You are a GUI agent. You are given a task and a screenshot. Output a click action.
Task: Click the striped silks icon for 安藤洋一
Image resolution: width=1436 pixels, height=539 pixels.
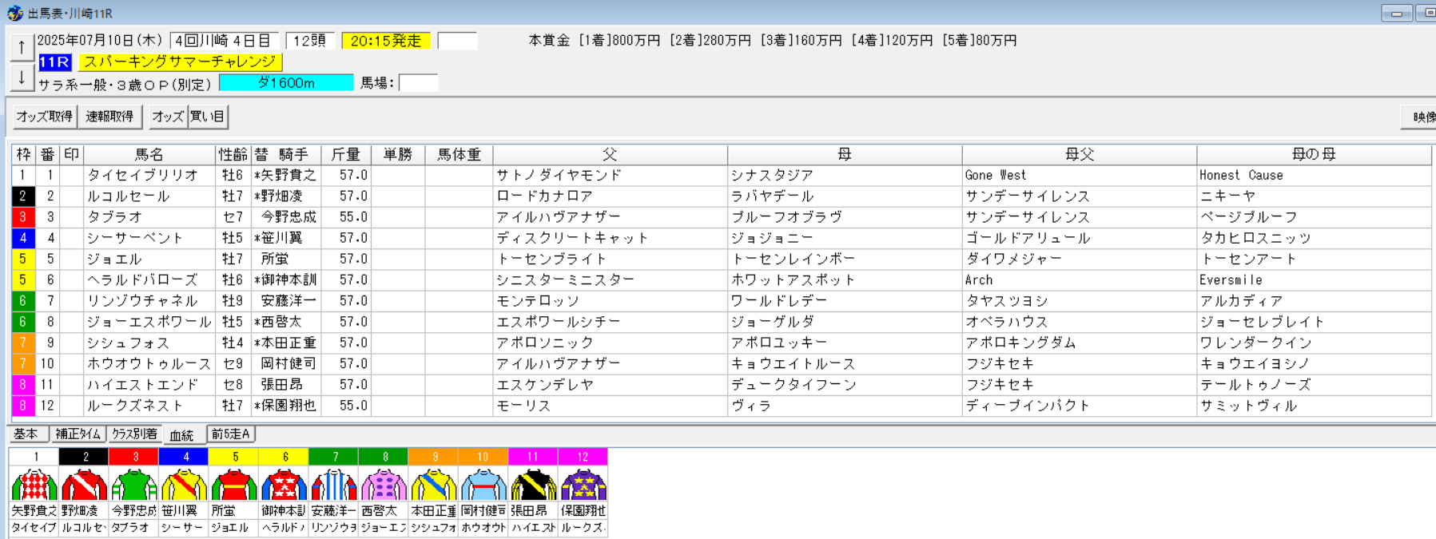333,485
